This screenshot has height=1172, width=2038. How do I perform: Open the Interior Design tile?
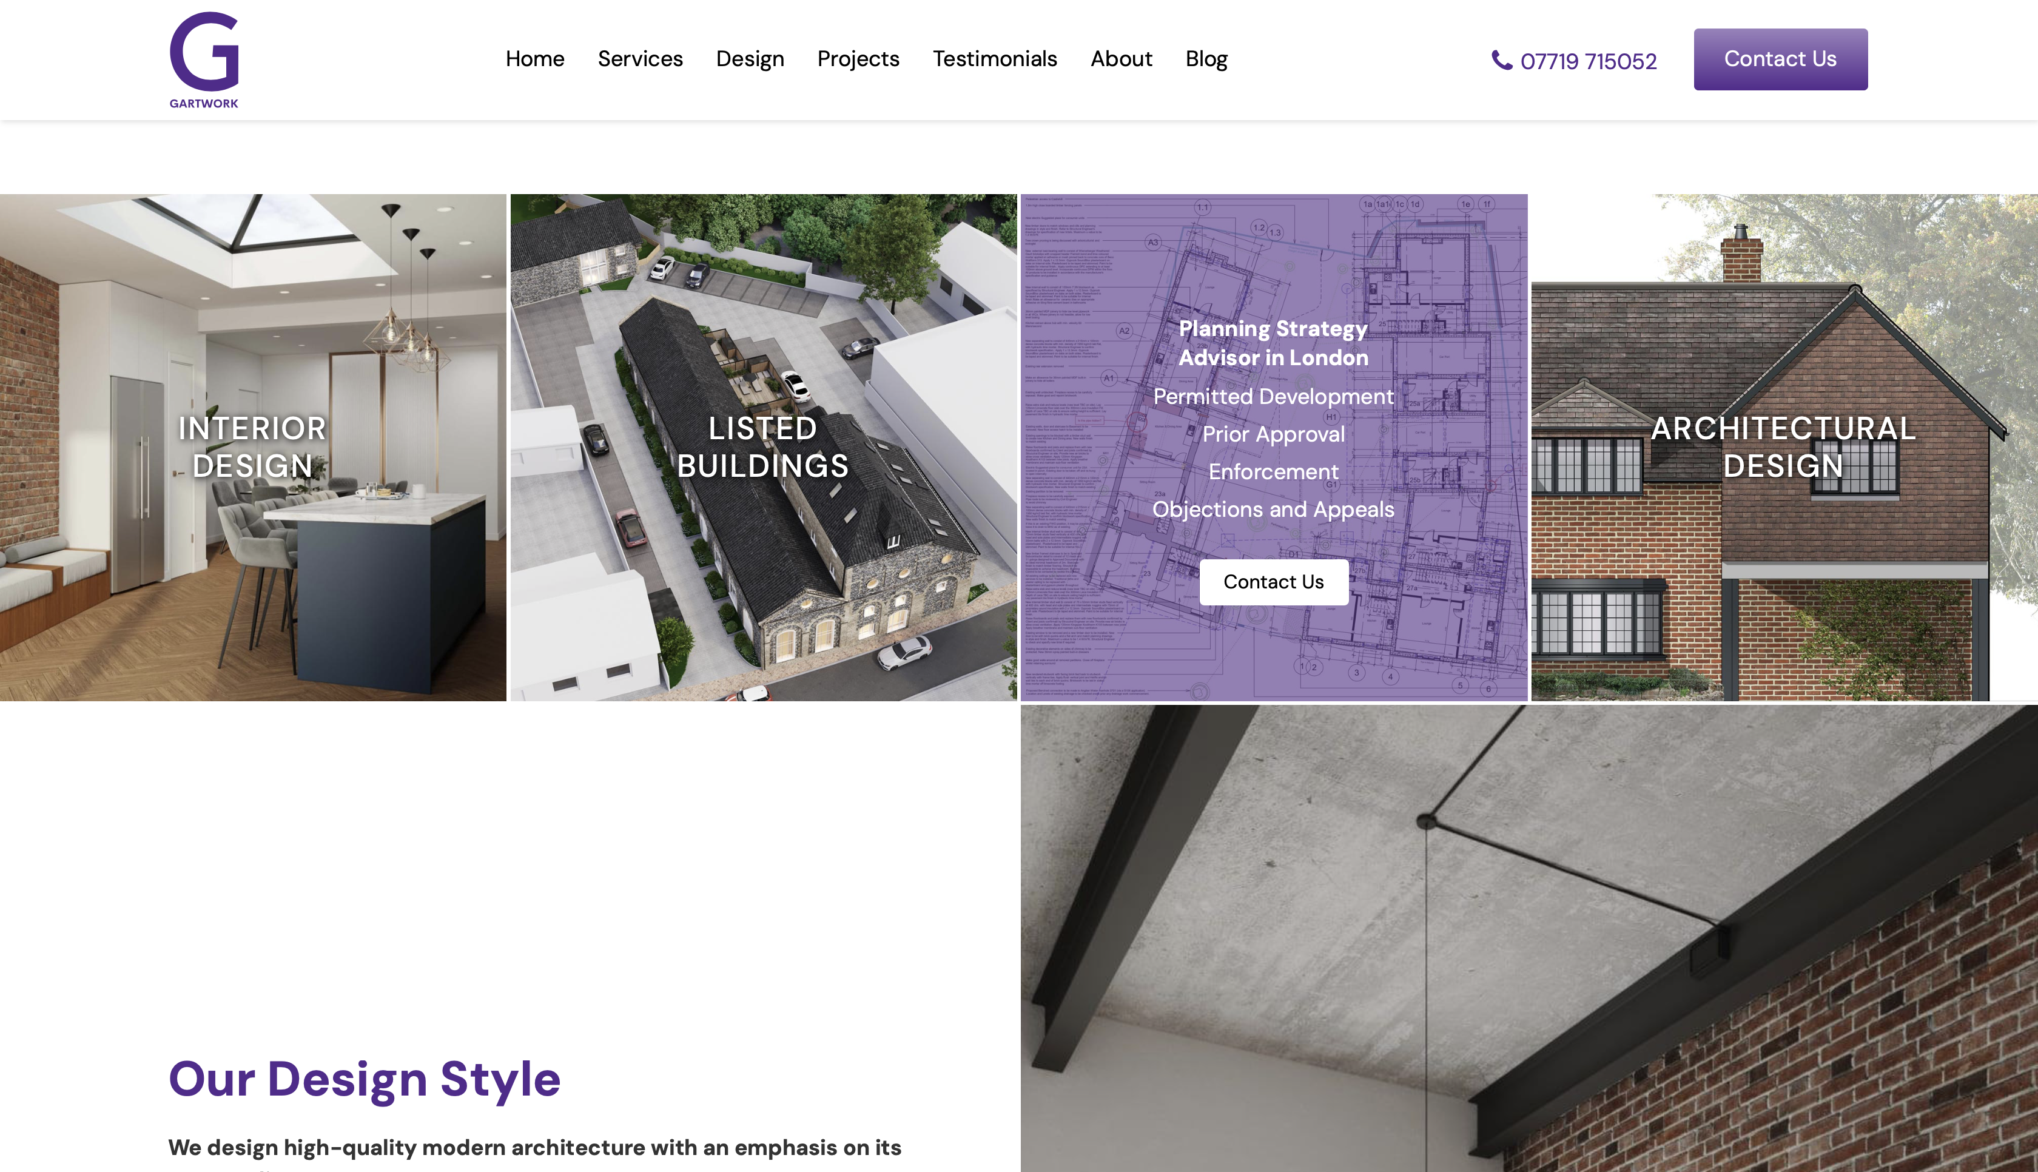pyautogui.click(x=253, y=448)
